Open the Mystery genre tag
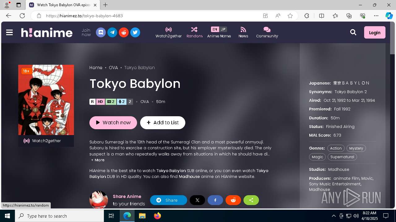396x222 pixels. tap(356, 148)
